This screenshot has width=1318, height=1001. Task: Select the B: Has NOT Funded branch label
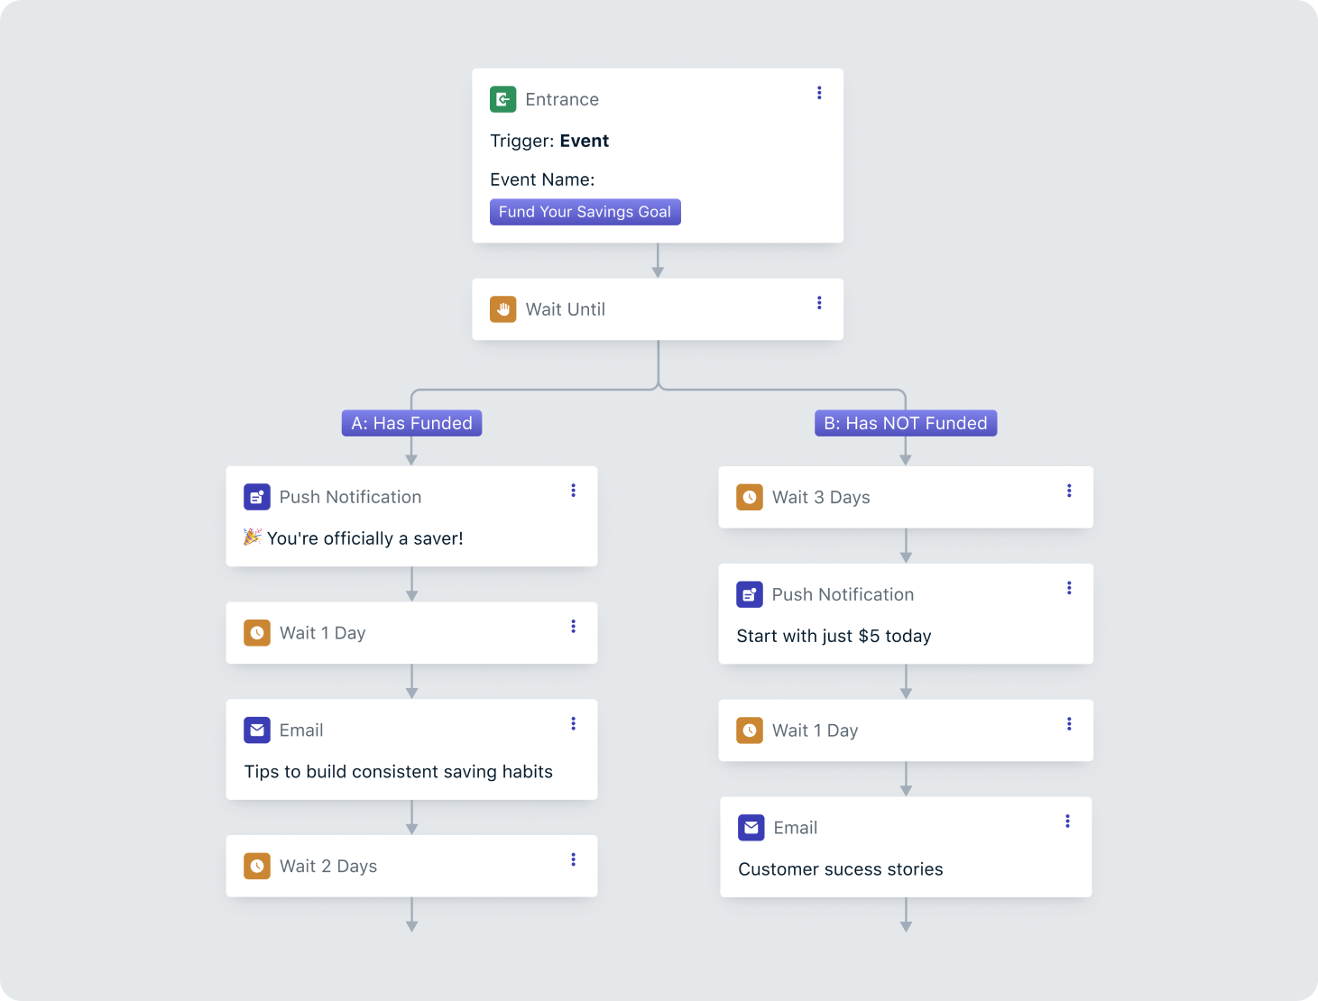pyautogui.click(x=905, y=423)
